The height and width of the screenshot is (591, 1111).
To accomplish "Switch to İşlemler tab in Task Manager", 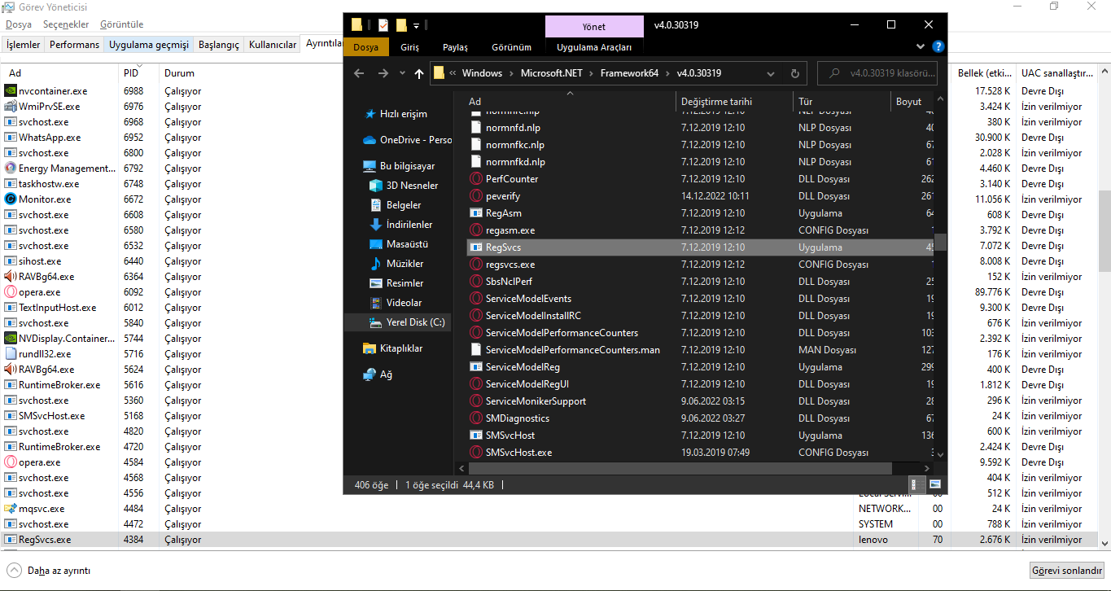I will click(x=23, y=45).
